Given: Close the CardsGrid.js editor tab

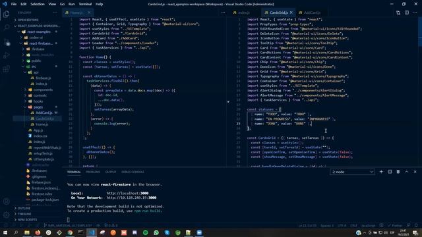Looking at the screenshot, I should click(291, 13).
